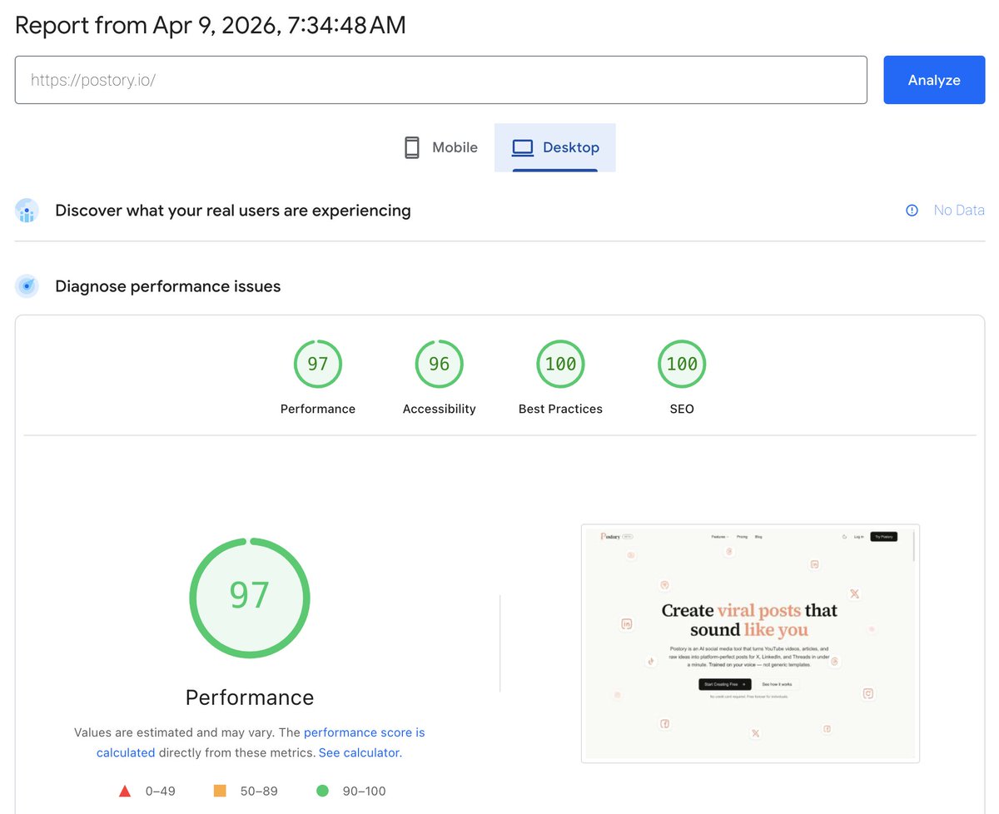Switch to the Mobile tab
Screen dimensions: 999x814
(x=440, y=147)
